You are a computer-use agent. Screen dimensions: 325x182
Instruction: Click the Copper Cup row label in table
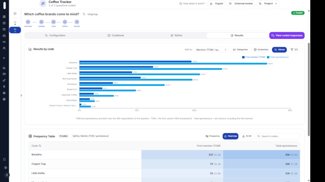[39, 164]
